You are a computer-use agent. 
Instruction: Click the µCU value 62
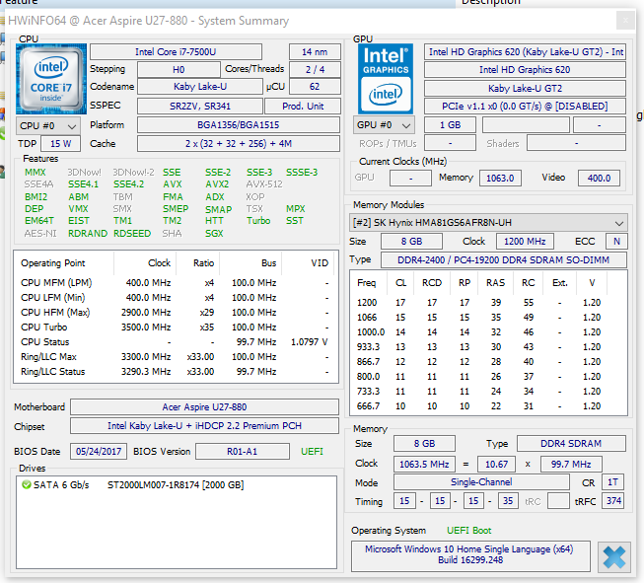point(315,87)
